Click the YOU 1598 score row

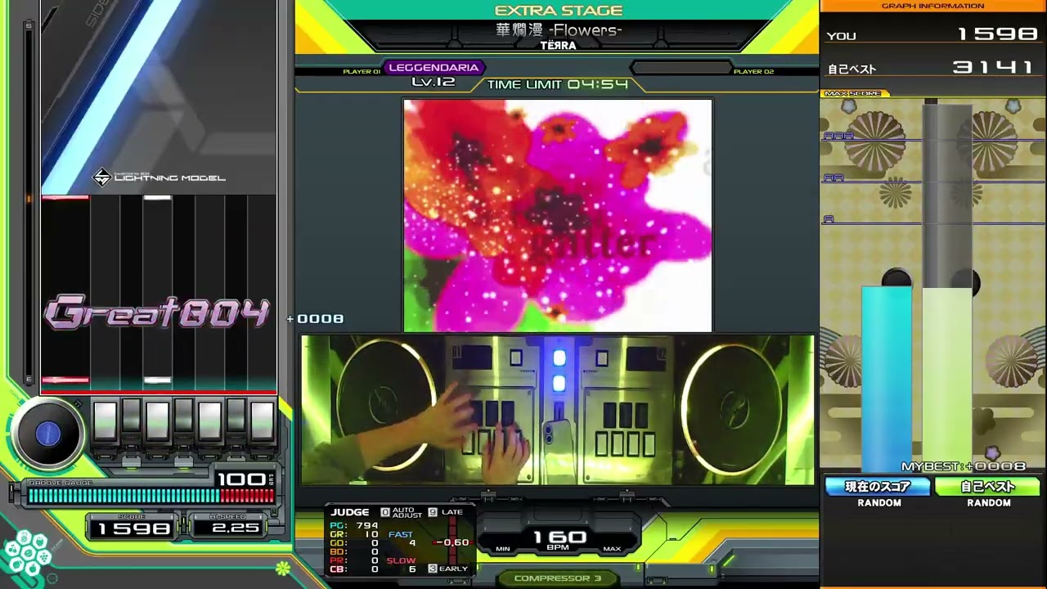click(932, 34)
